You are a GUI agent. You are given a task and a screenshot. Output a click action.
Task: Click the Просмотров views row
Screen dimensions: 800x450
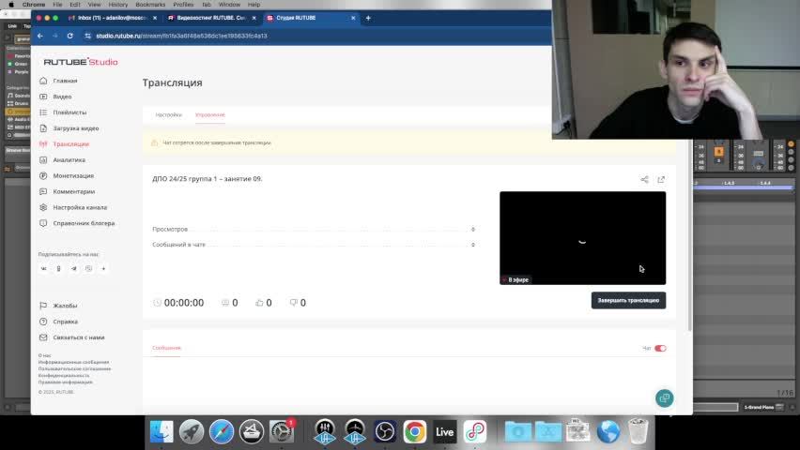coord(314,230)
